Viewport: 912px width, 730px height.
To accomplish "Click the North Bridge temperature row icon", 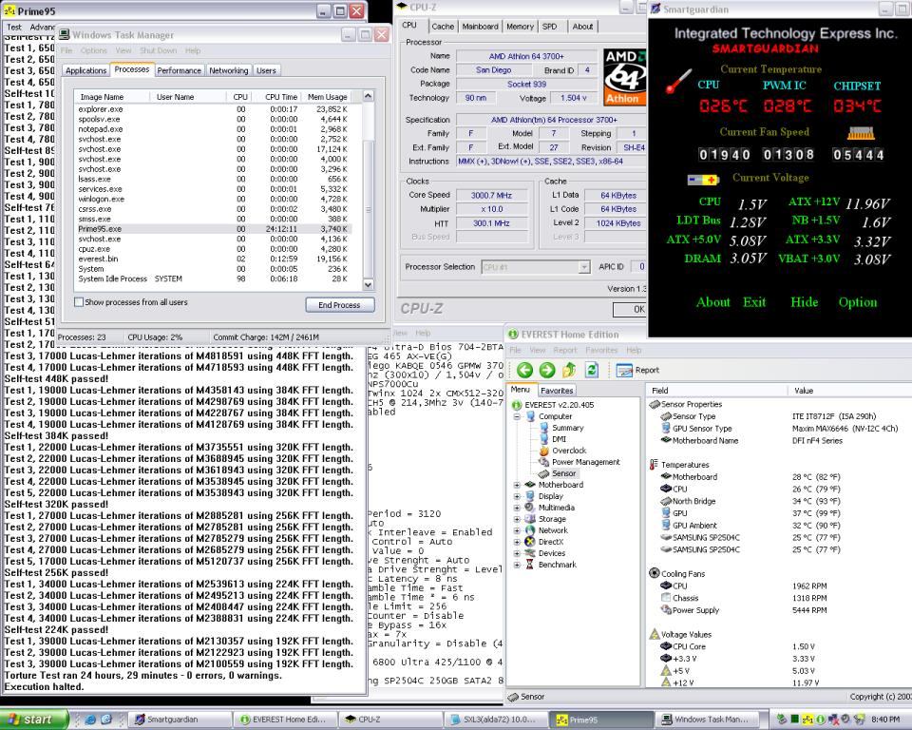I will (x=666, y=501).
